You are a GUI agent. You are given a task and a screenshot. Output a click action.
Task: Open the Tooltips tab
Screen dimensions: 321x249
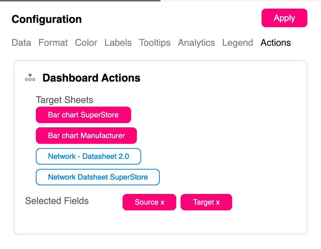155,43
